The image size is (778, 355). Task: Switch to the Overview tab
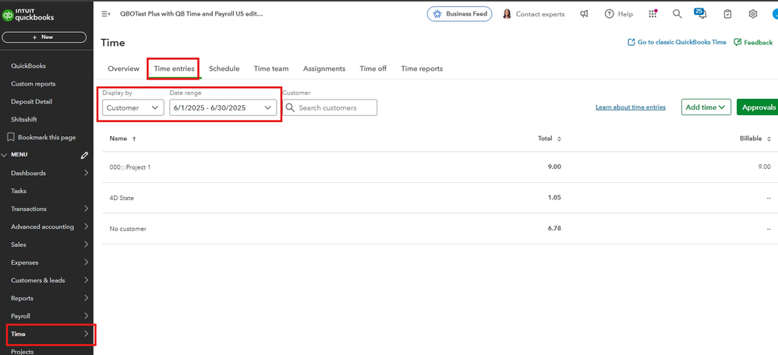point(123,69)
